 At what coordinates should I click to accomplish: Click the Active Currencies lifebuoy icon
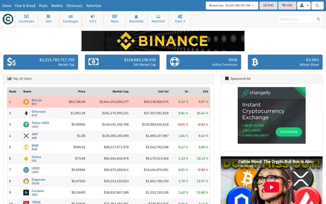click(x=175, y=62)
